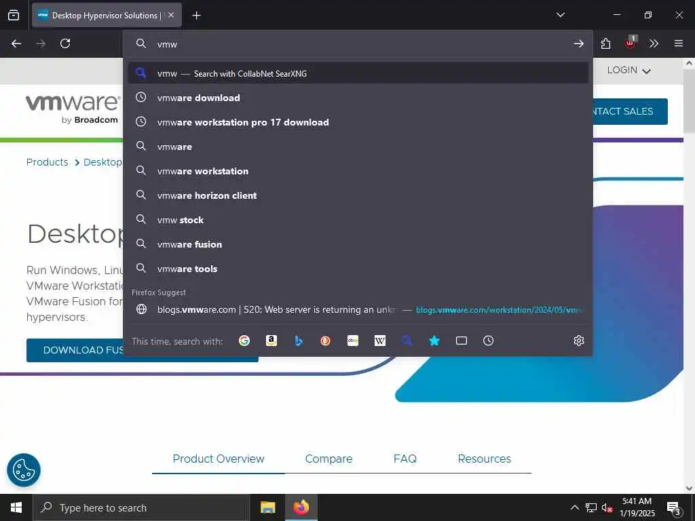The width and height of the screenshot is (695, 521).
Task: Close the Desktop Hypervisor Solutions tab
Action: click(x=171, y=15)
